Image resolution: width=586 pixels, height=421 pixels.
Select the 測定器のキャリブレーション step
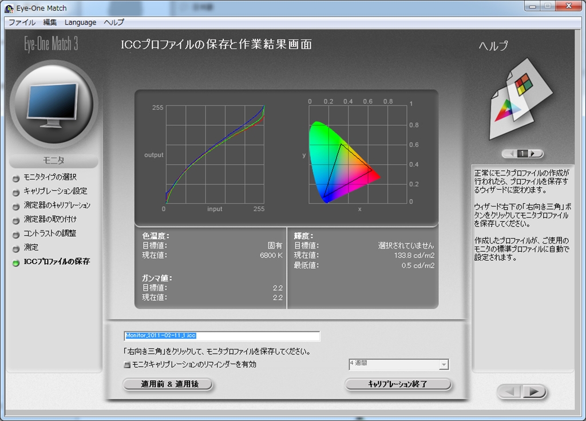pyautogui.click(x=57, y=205)
